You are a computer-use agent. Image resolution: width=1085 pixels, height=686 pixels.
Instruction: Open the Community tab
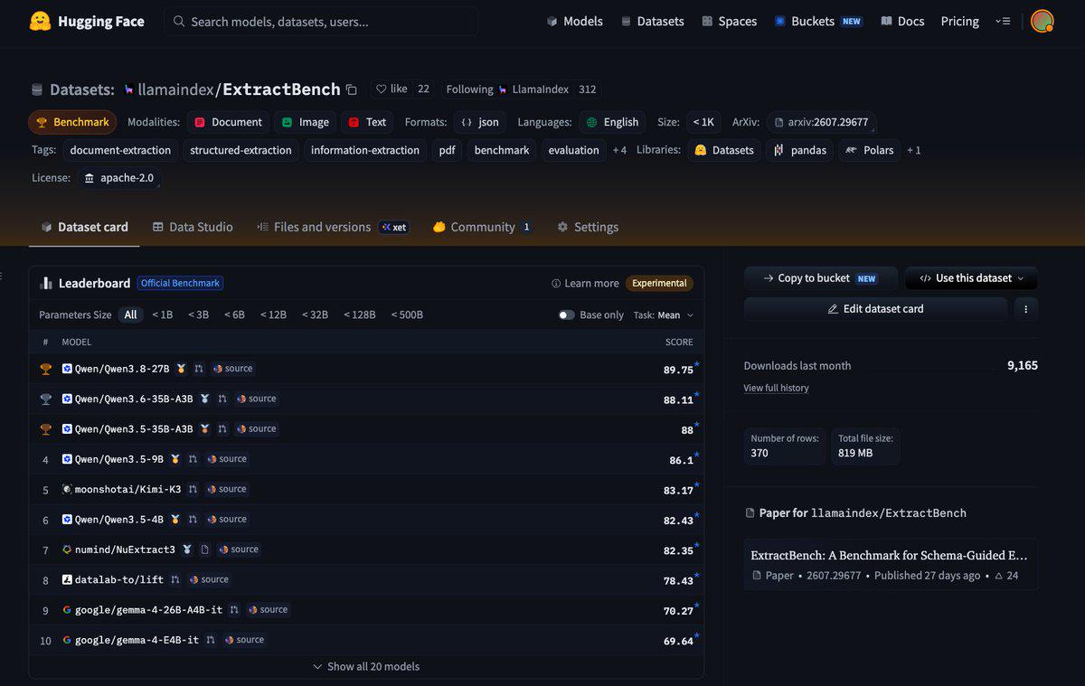482,227
